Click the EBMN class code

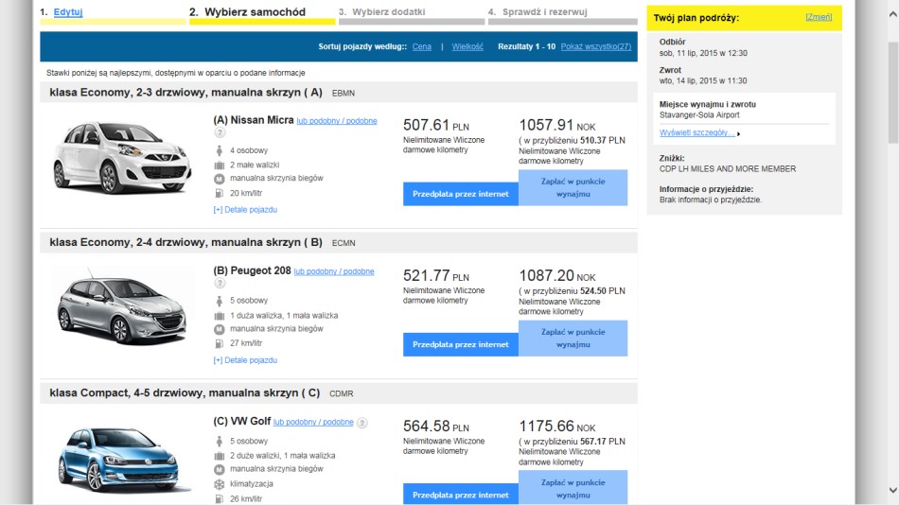point(344,93)
